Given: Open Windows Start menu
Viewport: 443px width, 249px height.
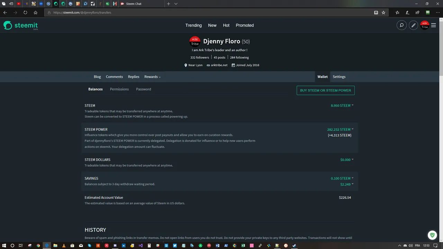Looking at the screenshot, I should click(x=4, y=246).
